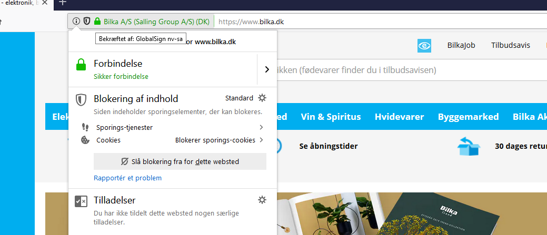
Task: Open Byggemarked category
Action: (x=468, y=117)
